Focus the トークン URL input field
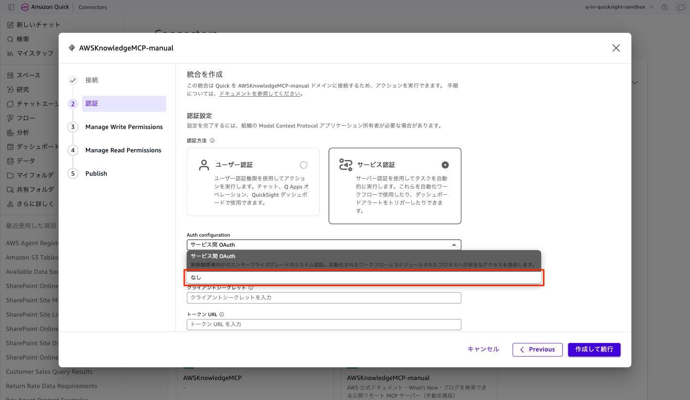 324,324
